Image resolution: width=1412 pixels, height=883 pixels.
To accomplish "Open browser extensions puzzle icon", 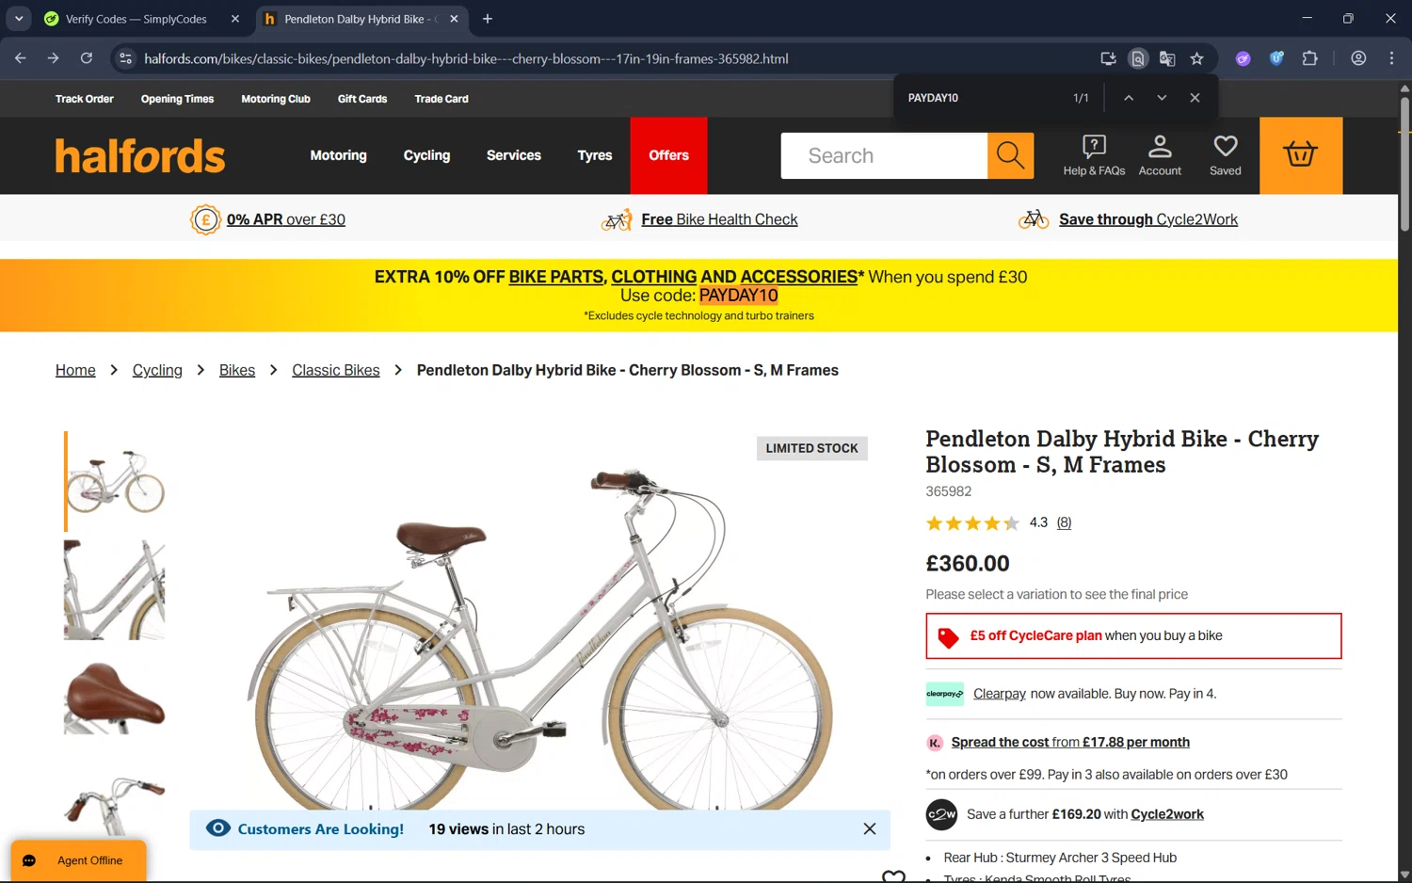I will pyautogui.click(x=1309, y=58).
